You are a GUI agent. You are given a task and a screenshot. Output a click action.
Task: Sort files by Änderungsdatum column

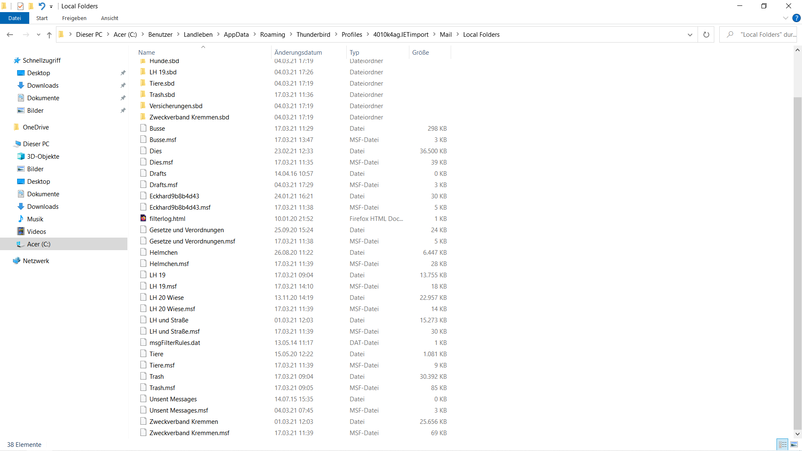click(298, 53)
